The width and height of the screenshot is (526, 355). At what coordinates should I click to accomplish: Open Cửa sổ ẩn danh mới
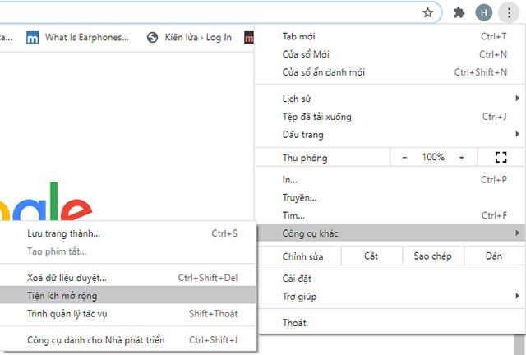coord(390,72)
